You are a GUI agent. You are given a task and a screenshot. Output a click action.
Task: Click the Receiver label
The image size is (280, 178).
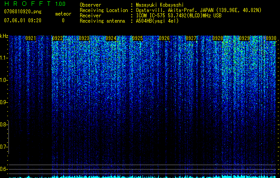(90, 16)
